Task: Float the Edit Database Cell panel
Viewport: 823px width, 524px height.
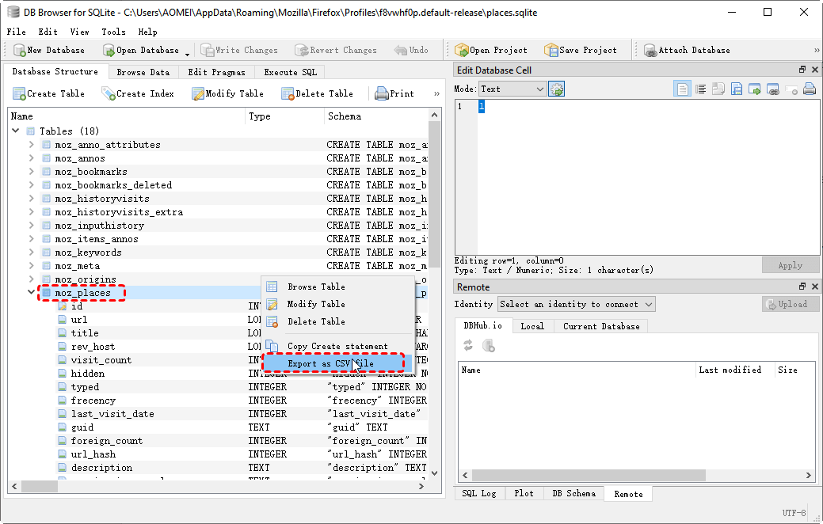Action: [x=802, y=70]
